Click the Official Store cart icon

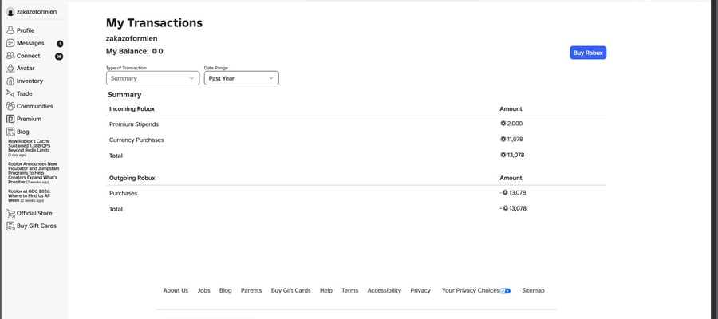(10, 213)
